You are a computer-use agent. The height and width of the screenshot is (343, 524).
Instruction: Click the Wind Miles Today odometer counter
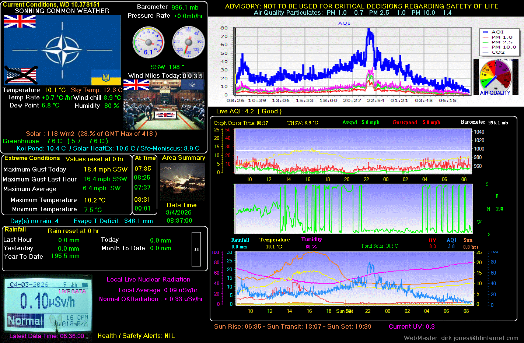point(192,76)
